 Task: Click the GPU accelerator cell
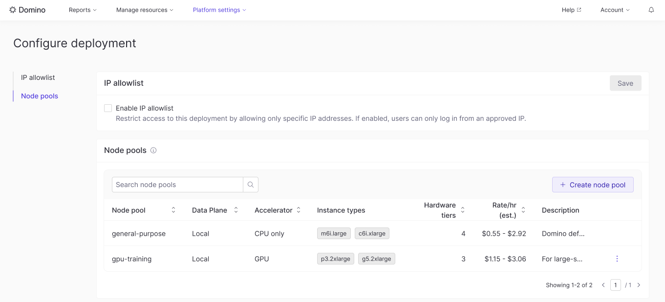pos(262,259)
